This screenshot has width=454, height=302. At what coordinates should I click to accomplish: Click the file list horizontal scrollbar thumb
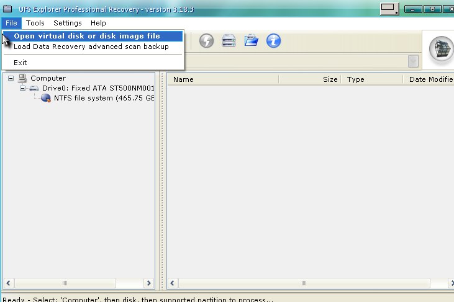[x=304, y=283]
